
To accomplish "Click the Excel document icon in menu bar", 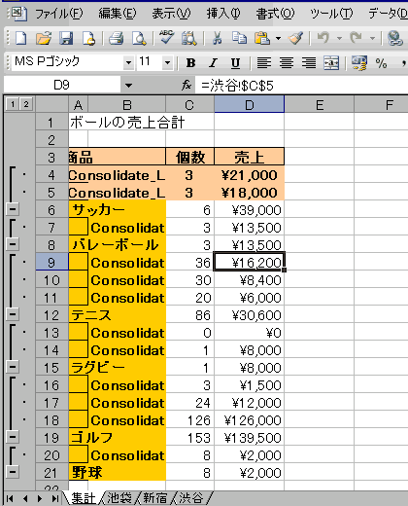I will [x=19, y=14].
